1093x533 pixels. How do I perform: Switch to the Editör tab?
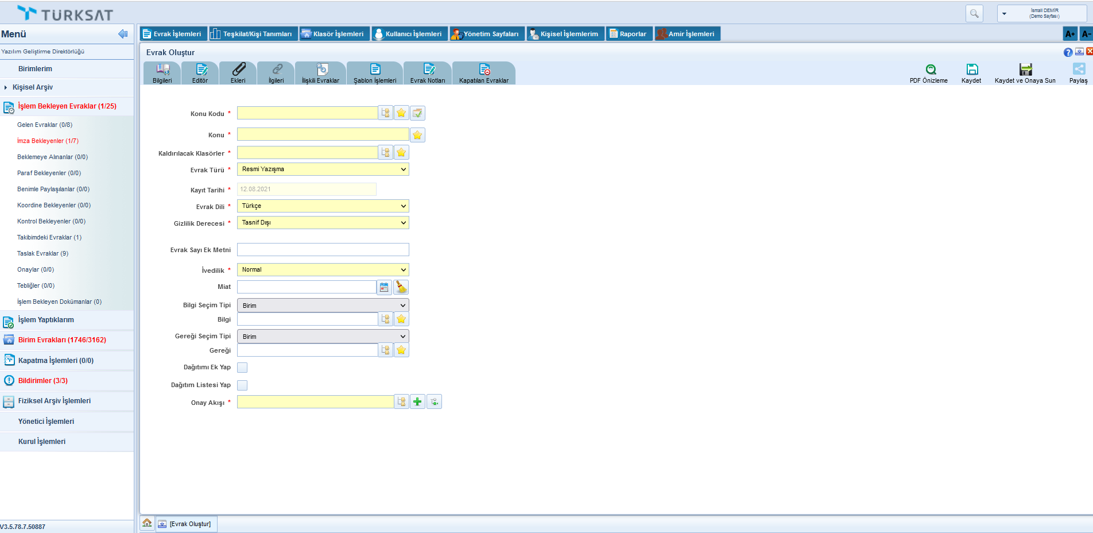tap(200, 73)
